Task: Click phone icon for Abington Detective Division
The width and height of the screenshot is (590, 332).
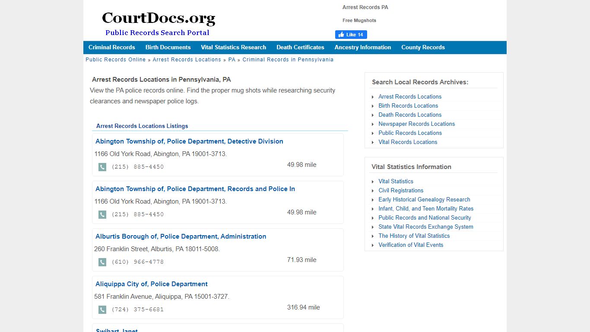Action: coord(102,167)
